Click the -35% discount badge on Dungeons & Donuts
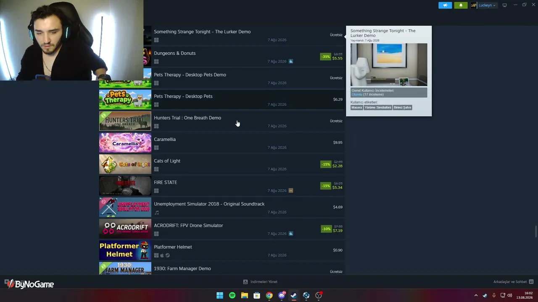This screenshot has width=538, height=302. (x=326, y=57)
